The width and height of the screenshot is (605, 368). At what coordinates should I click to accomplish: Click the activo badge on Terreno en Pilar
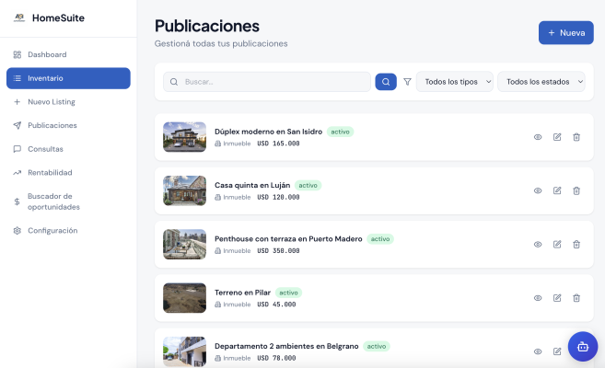tap(288, 293)
